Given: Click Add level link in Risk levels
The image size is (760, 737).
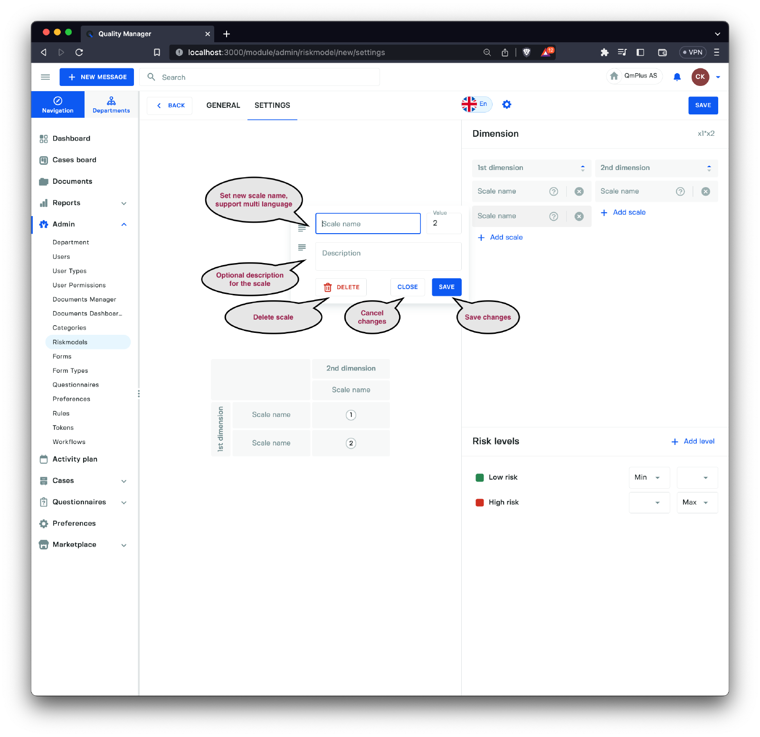Looking at the screenshot, I should [x=693, y=441].
